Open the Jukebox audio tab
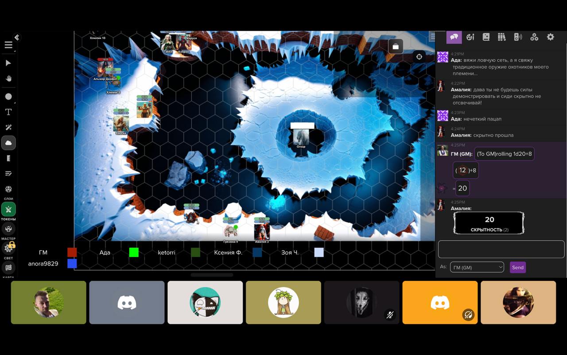This screenshot has width=567, height=355. tap(518, 37)
